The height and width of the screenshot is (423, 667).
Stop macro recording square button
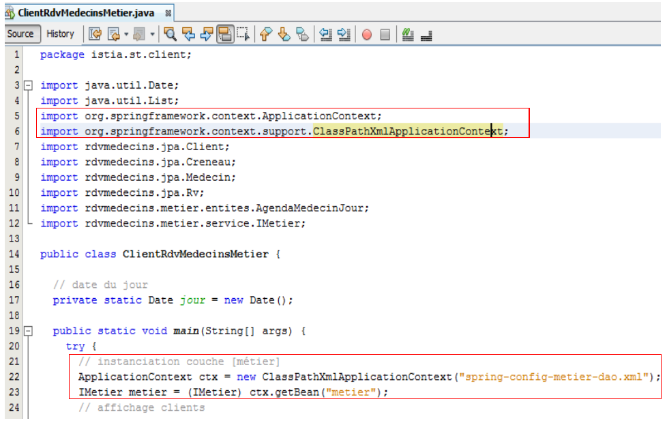[x=385, y=34]
